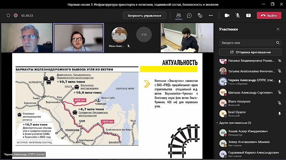Toggle the camera on or off
Viewport: 286px width, 160px height.
pos(227,16)
